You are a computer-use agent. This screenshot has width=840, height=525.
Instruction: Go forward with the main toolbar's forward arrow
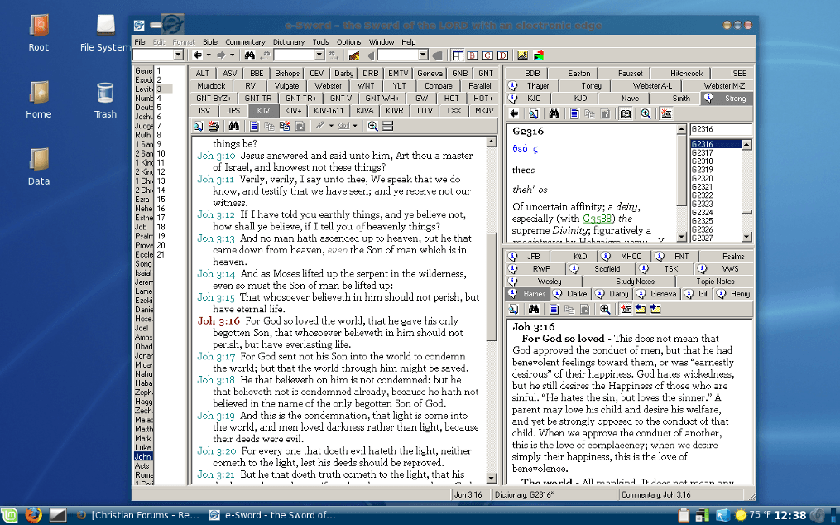click(221, 55)
